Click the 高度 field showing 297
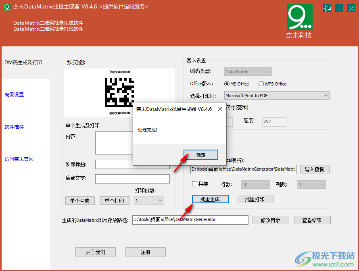The width and height of the screenshot is (359, 271). 274,122
